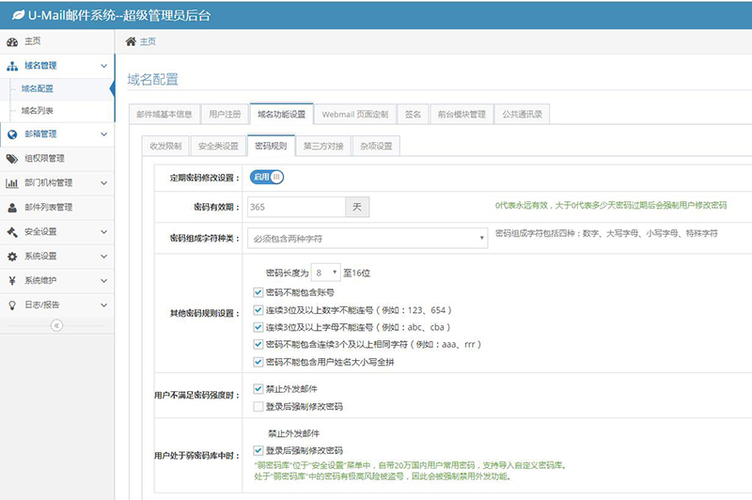Click the 邮件列表管理 user icon

(x=12, y=208)
